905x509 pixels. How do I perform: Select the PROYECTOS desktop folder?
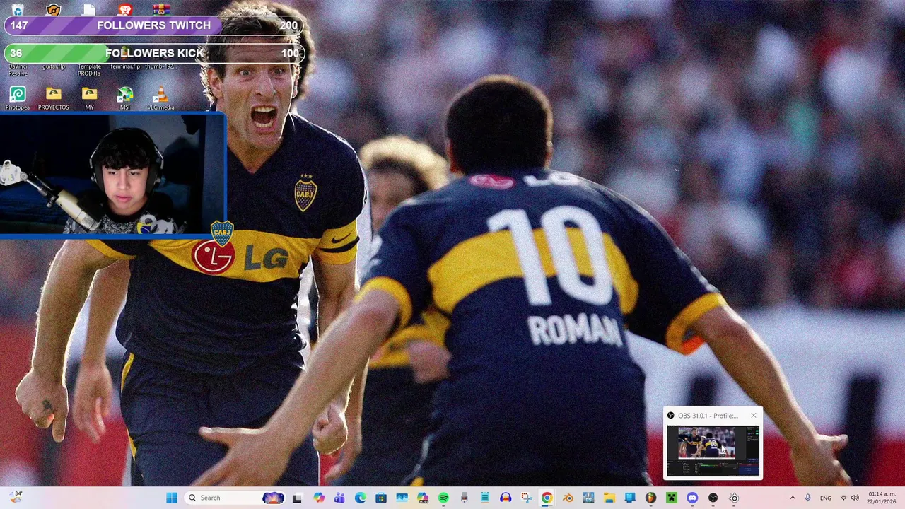[54, 98]
